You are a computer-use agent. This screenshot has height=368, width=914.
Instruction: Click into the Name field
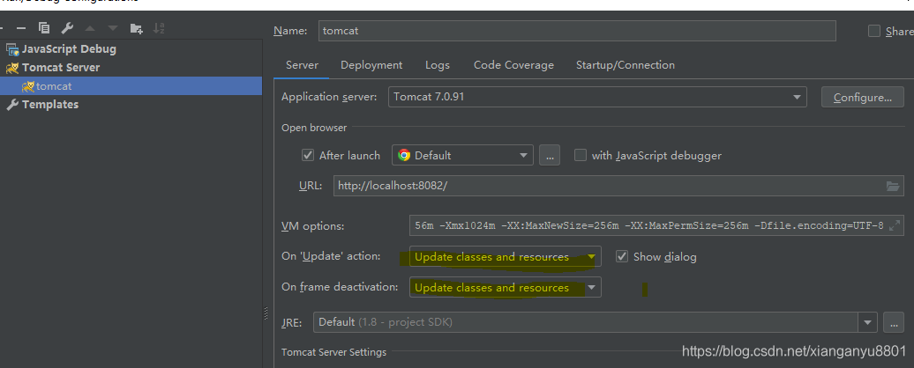coord(577,31)
